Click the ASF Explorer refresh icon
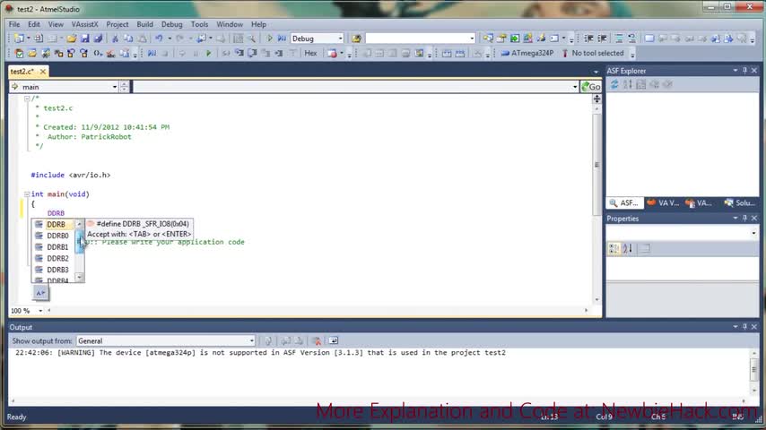Viewport: 766px width, 430px height. (x=614, y=84)
